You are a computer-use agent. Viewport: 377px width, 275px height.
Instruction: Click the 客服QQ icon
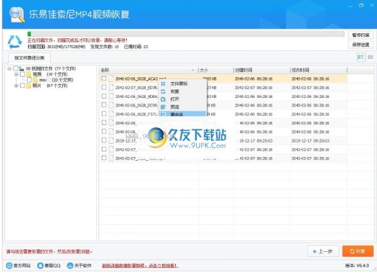pyautogui.click(x=40, y=266)
